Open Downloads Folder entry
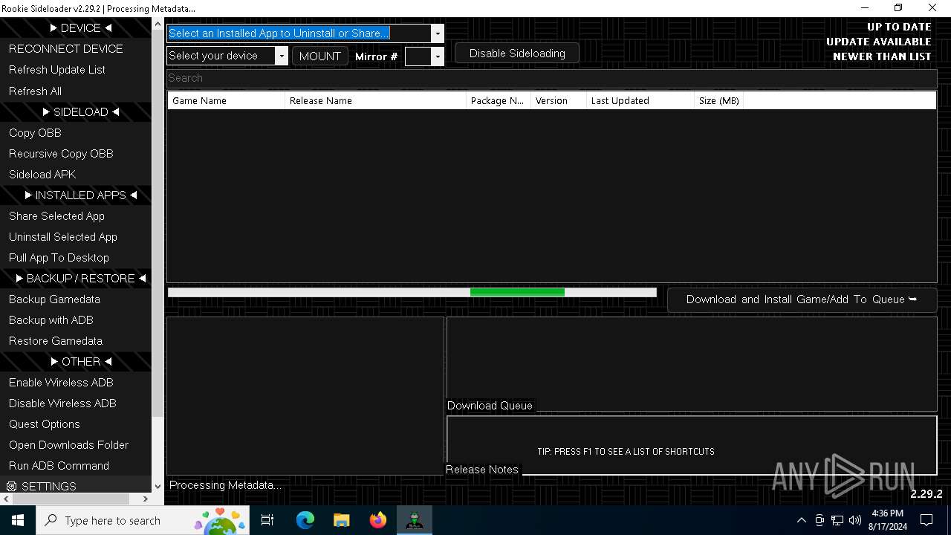 pos(68,444)
